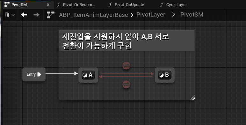The width and height of the screenshot is (246, 125).
Task: Click PivotSM in breadcrumb
Action: click(192, 15)
